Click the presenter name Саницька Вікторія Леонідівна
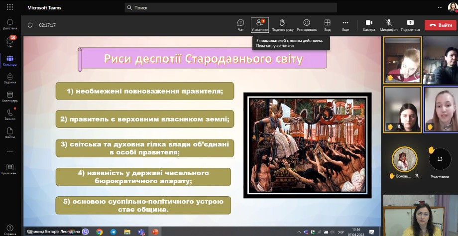The width and height of the screenshot is (458, 236). tap(53, 232)
